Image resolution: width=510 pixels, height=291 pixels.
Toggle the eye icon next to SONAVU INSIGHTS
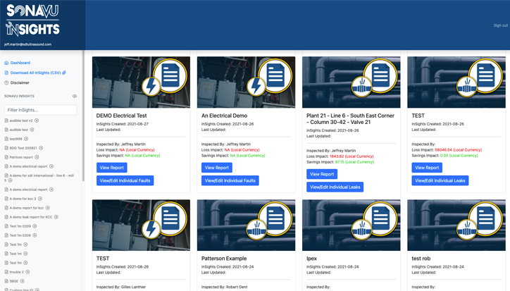click(x=75, y=97)
